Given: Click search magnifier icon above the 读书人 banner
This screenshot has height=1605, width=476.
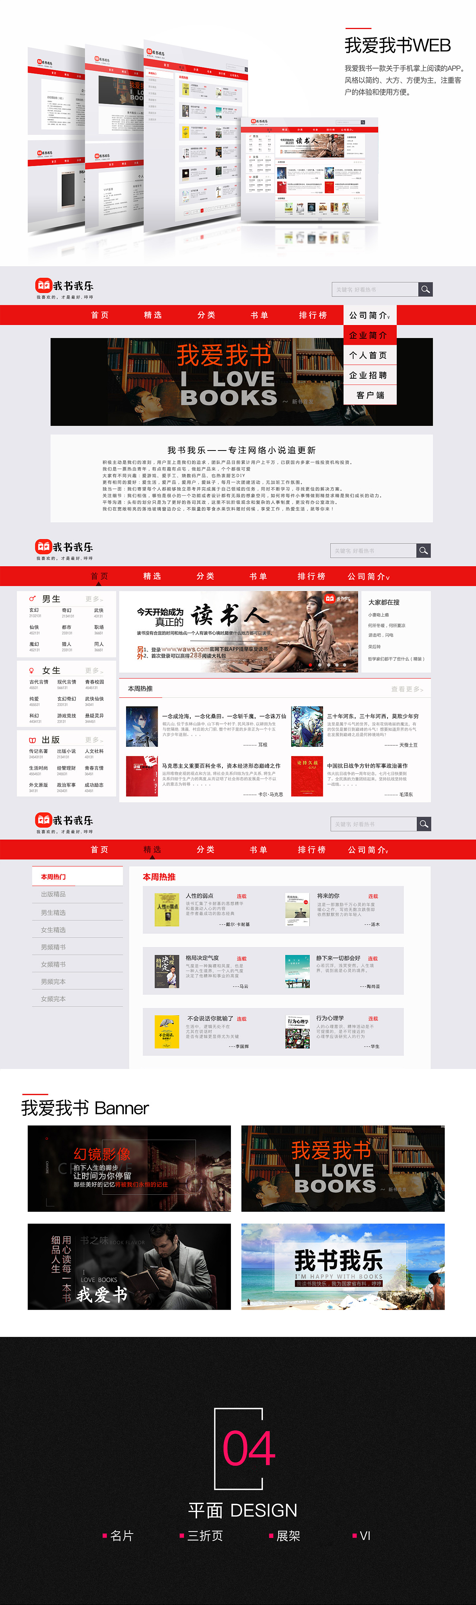Looking at the screenshot, I should click(x=424, y=551).
